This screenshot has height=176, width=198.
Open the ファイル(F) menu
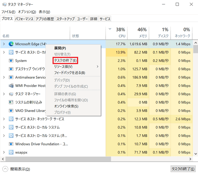pyautogui.click(x=8, y=12)
